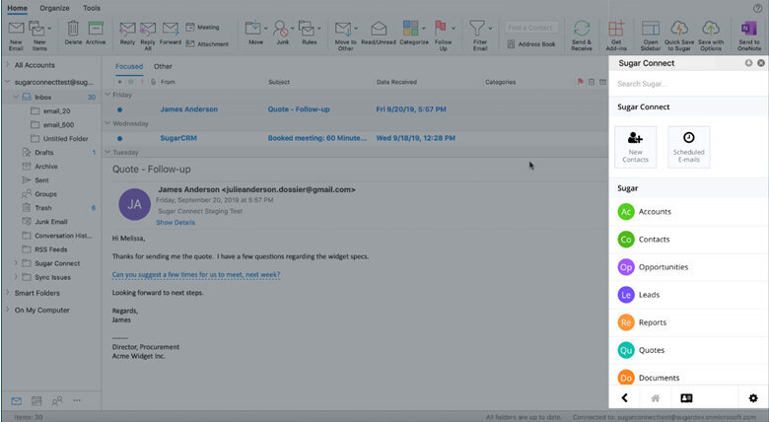Open the Follow Up dropdown arrow
Viewport: 769px width, 422px height.
pyautogui.click(x=454, y=29)
